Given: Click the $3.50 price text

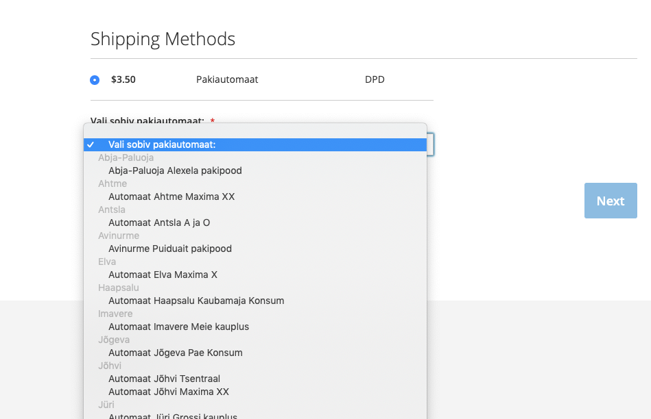Looking at the screenshot, I should coord(123,79).
